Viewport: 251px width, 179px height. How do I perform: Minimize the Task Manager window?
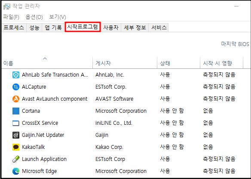(236, 6)
